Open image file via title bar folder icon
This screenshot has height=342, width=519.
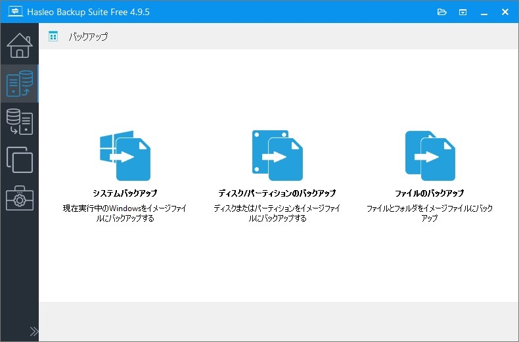point(442,12)
